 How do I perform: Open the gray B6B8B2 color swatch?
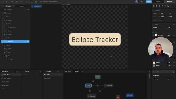point(154,65)
